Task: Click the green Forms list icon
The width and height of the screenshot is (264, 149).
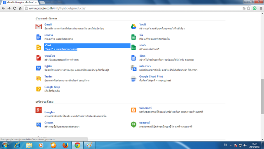Action: (x=133, y=47)
